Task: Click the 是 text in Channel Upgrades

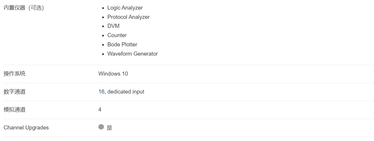Action: (x=109, y=128)
